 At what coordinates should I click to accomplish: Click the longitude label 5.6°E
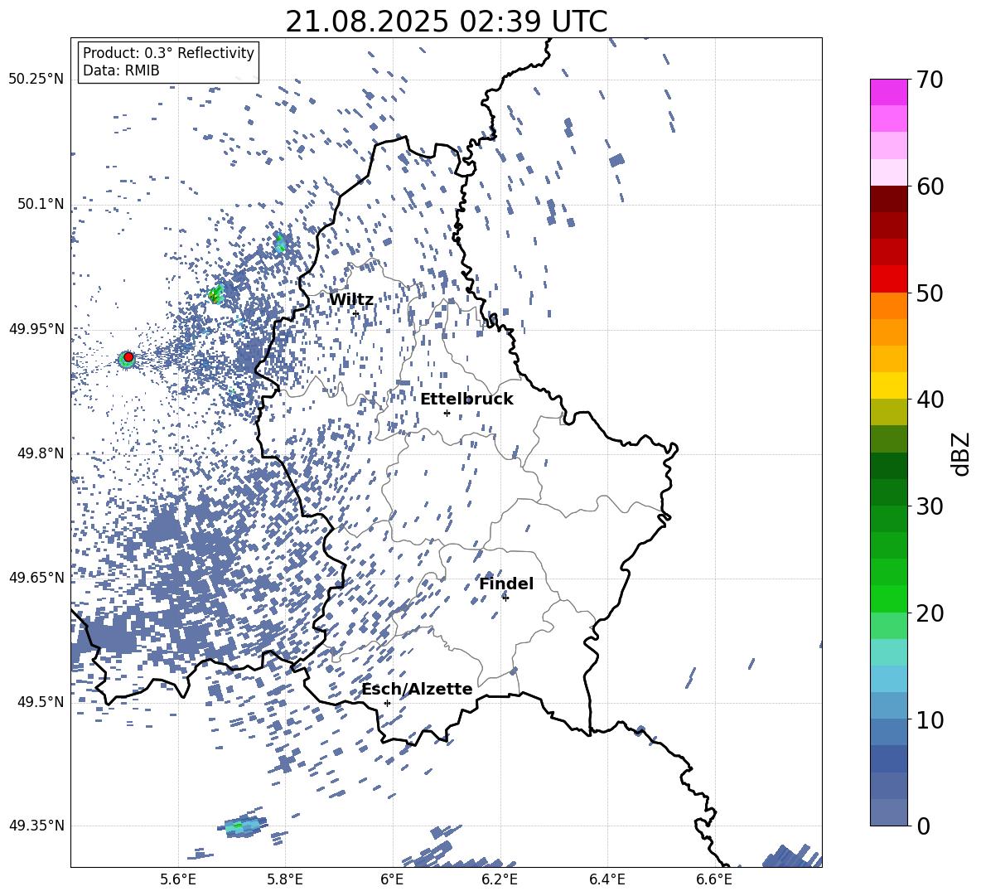177,879
